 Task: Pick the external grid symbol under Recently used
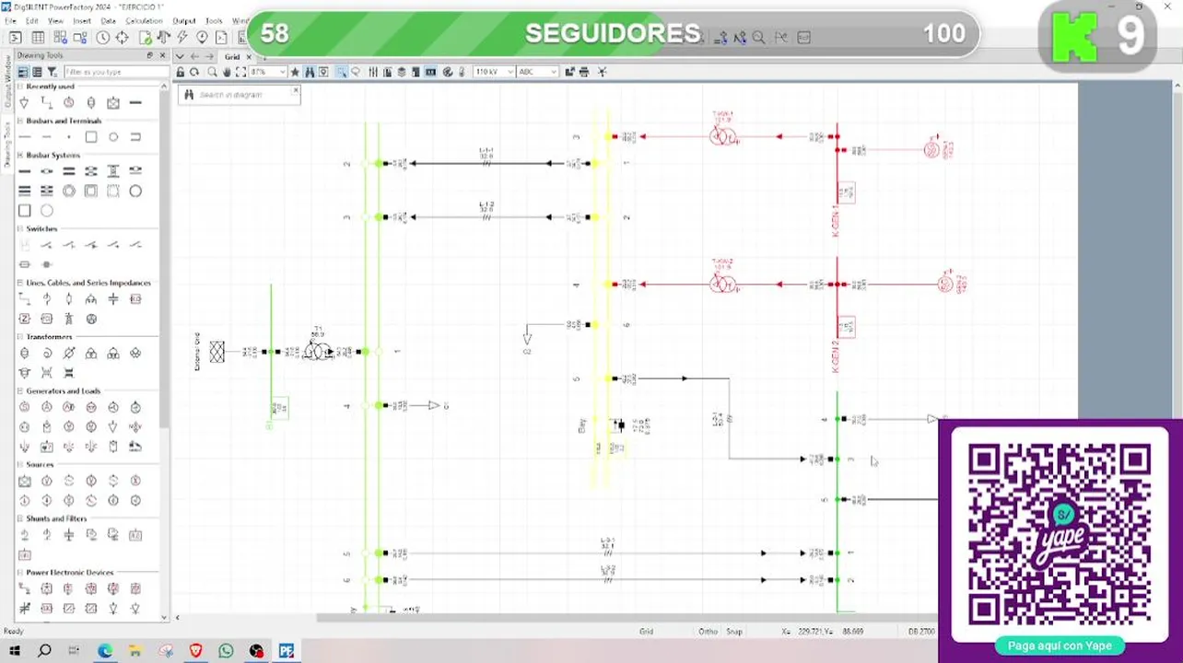pos(113,103)
